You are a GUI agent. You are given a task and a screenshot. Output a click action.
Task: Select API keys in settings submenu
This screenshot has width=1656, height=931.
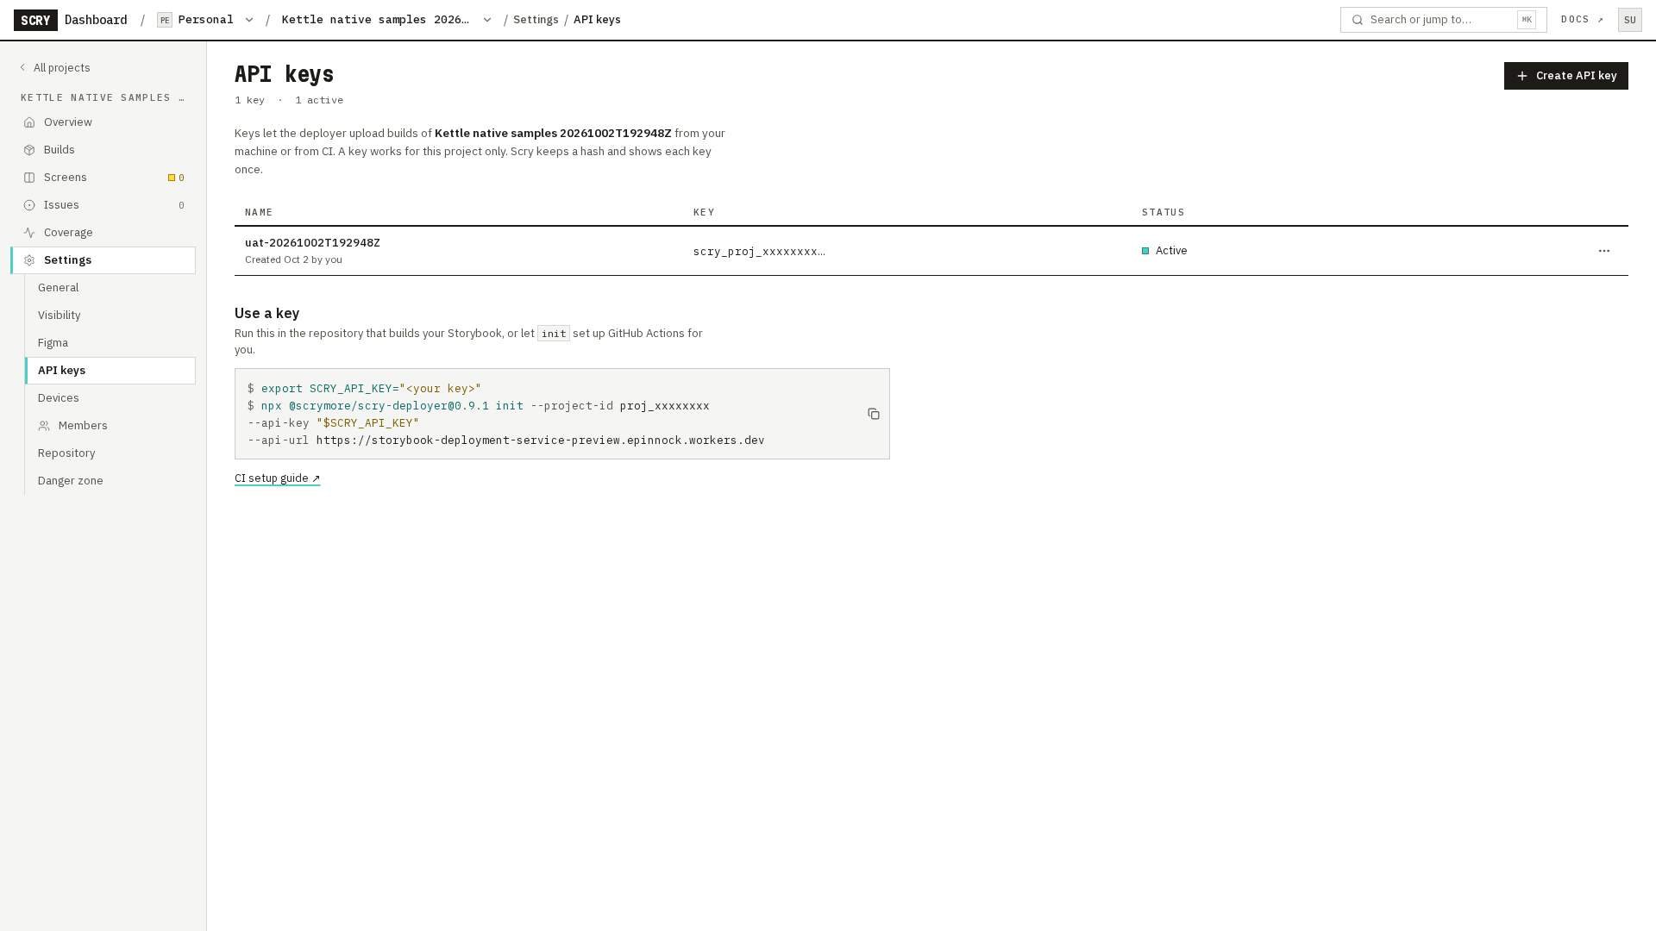(110, 371)
